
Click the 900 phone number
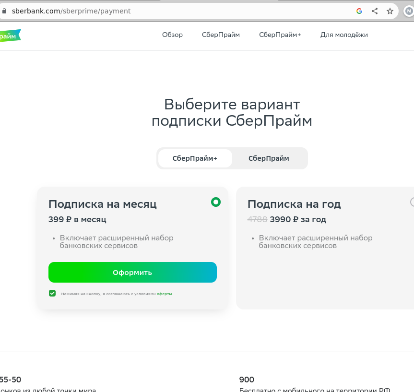247,380
